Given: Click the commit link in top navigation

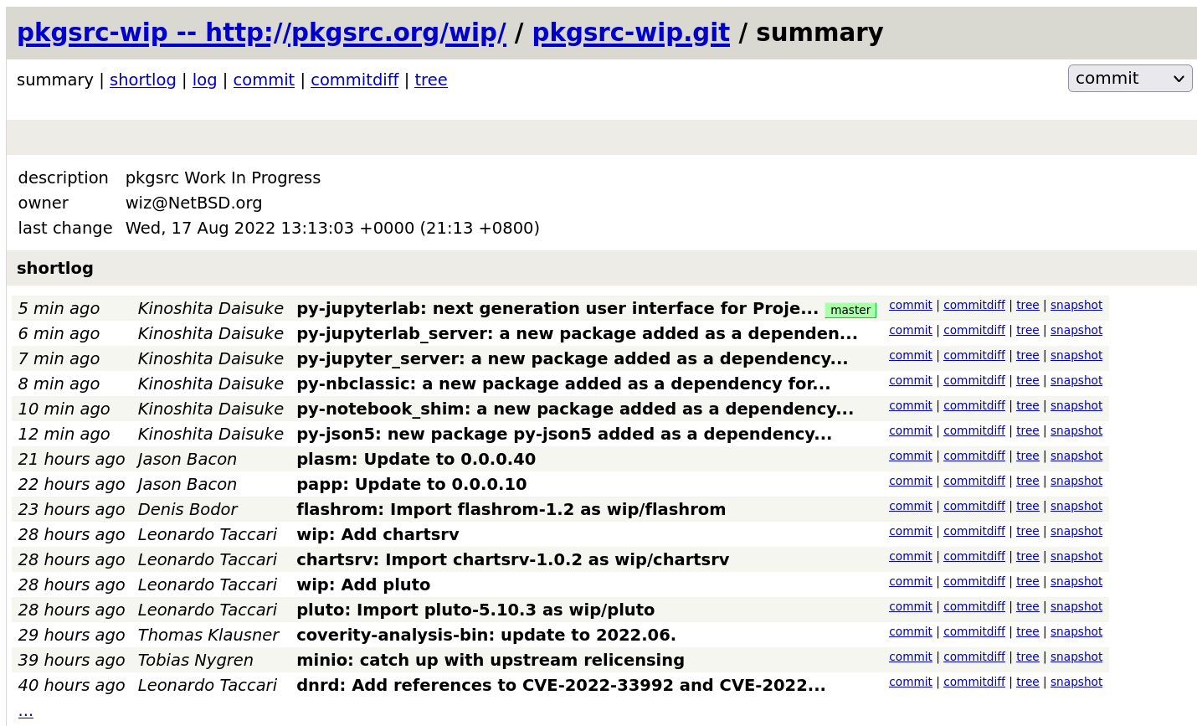Looking at the screenshot, I should tap(264, 80).
